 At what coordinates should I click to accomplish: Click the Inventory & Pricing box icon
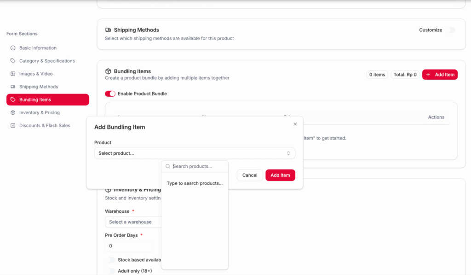click(x=13, y=112)
